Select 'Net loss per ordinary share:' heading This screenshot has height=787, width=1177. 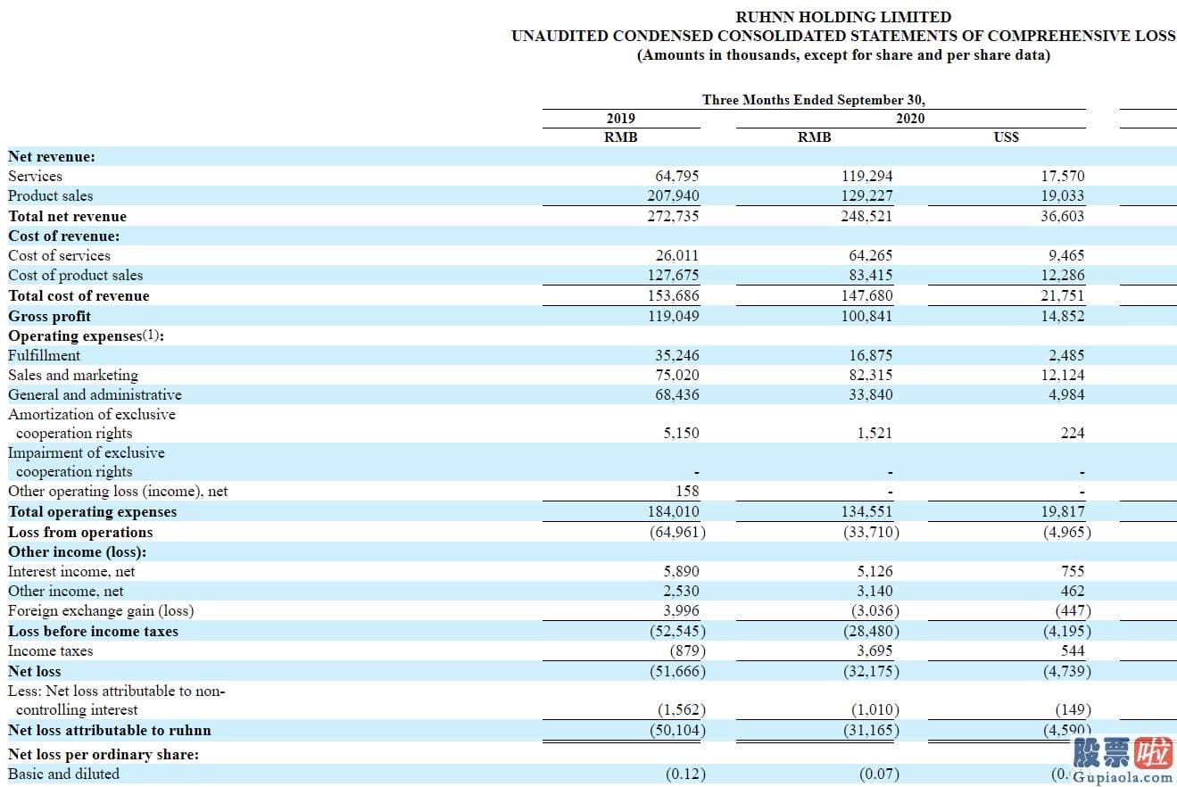pos(104,755)
